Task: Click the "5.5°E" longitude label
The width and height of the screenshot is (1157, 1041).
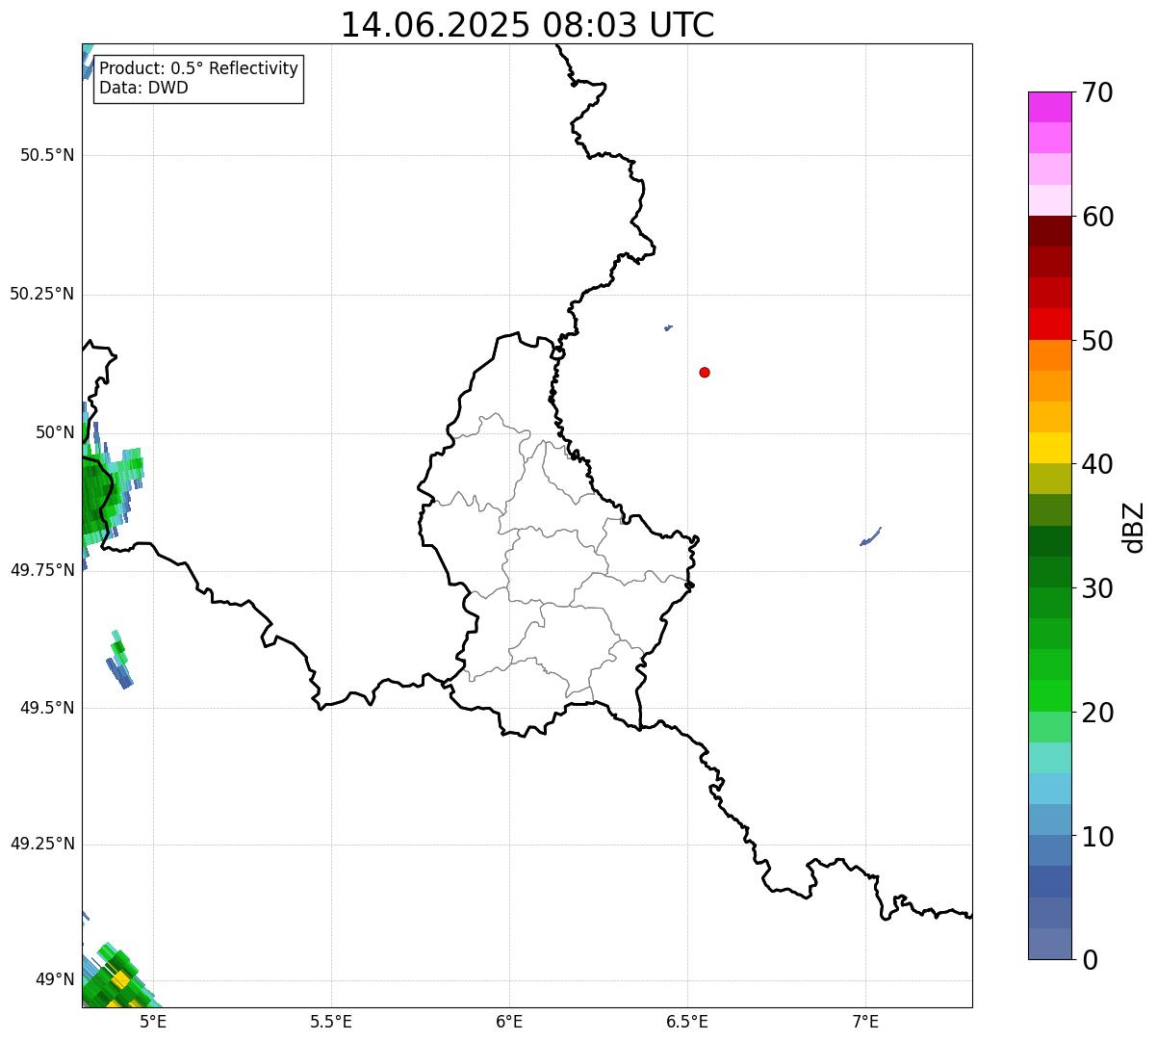Action: point(331,1022)
